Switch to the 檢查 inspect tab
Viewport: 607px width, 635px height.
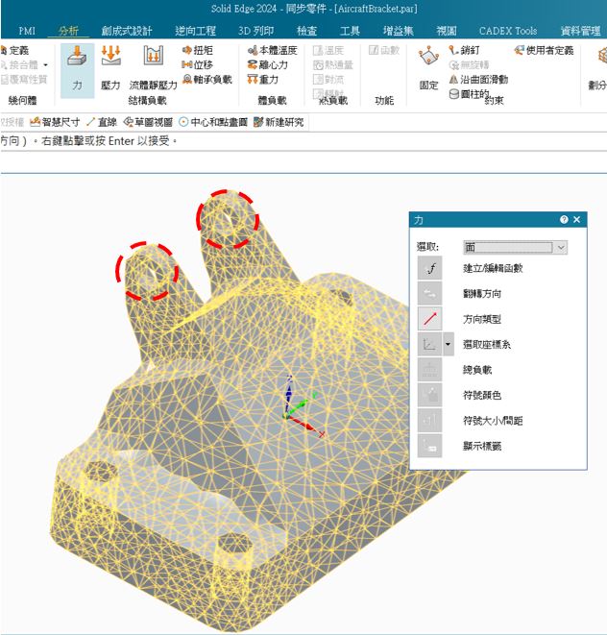[307, 31]
